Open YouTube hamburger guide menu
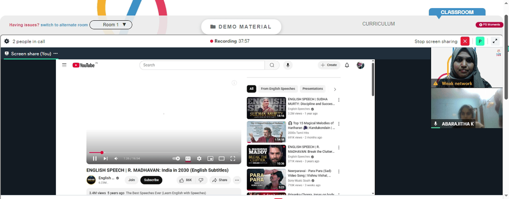This screenshot has height=199, width=509. 64,65
